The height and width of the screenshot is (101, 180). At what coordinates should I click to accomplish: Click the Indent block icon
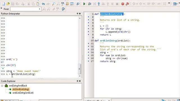click(x=149, y=4)
